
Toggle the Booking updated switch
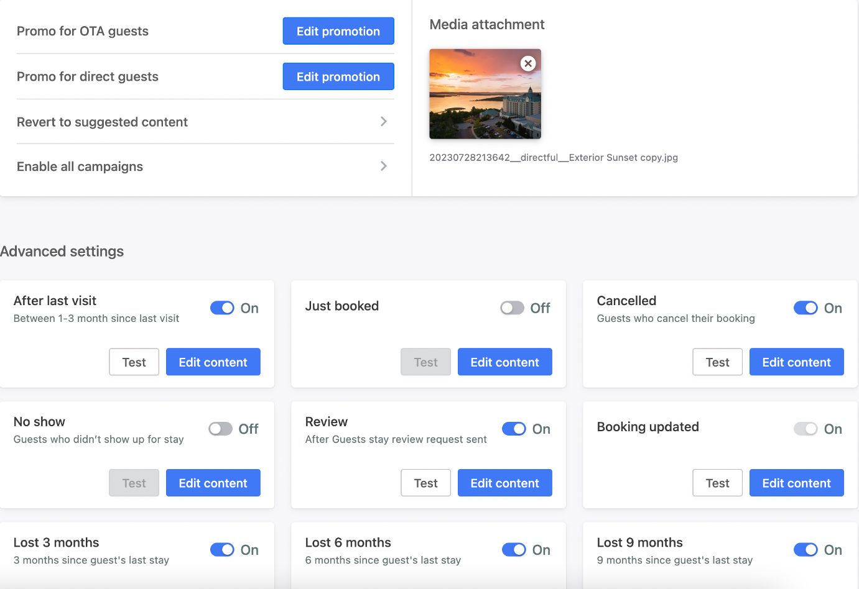[x=806, y=429]
